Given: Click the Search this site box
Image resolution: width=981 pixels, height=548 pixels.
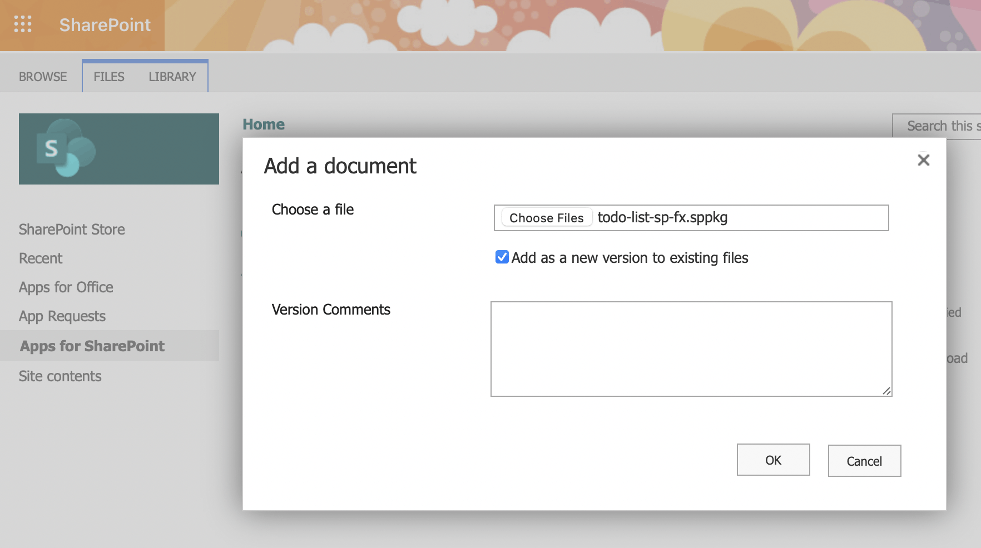Looking at the screenshot, I should pyautogui.click(x=940, y=126).
